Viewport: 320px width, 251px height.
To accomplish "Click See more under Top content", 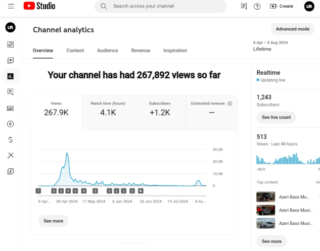I will pyautogui.click(x=271, y=241).
